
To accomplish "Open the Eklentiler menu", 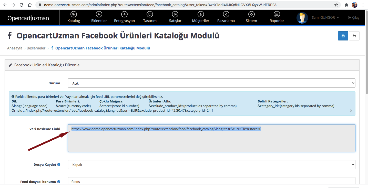I will (99, 17).
